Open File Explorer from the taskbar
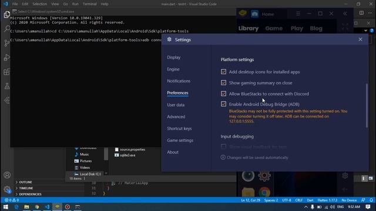This screenshot has width=376, height=211. coord(26,207)
